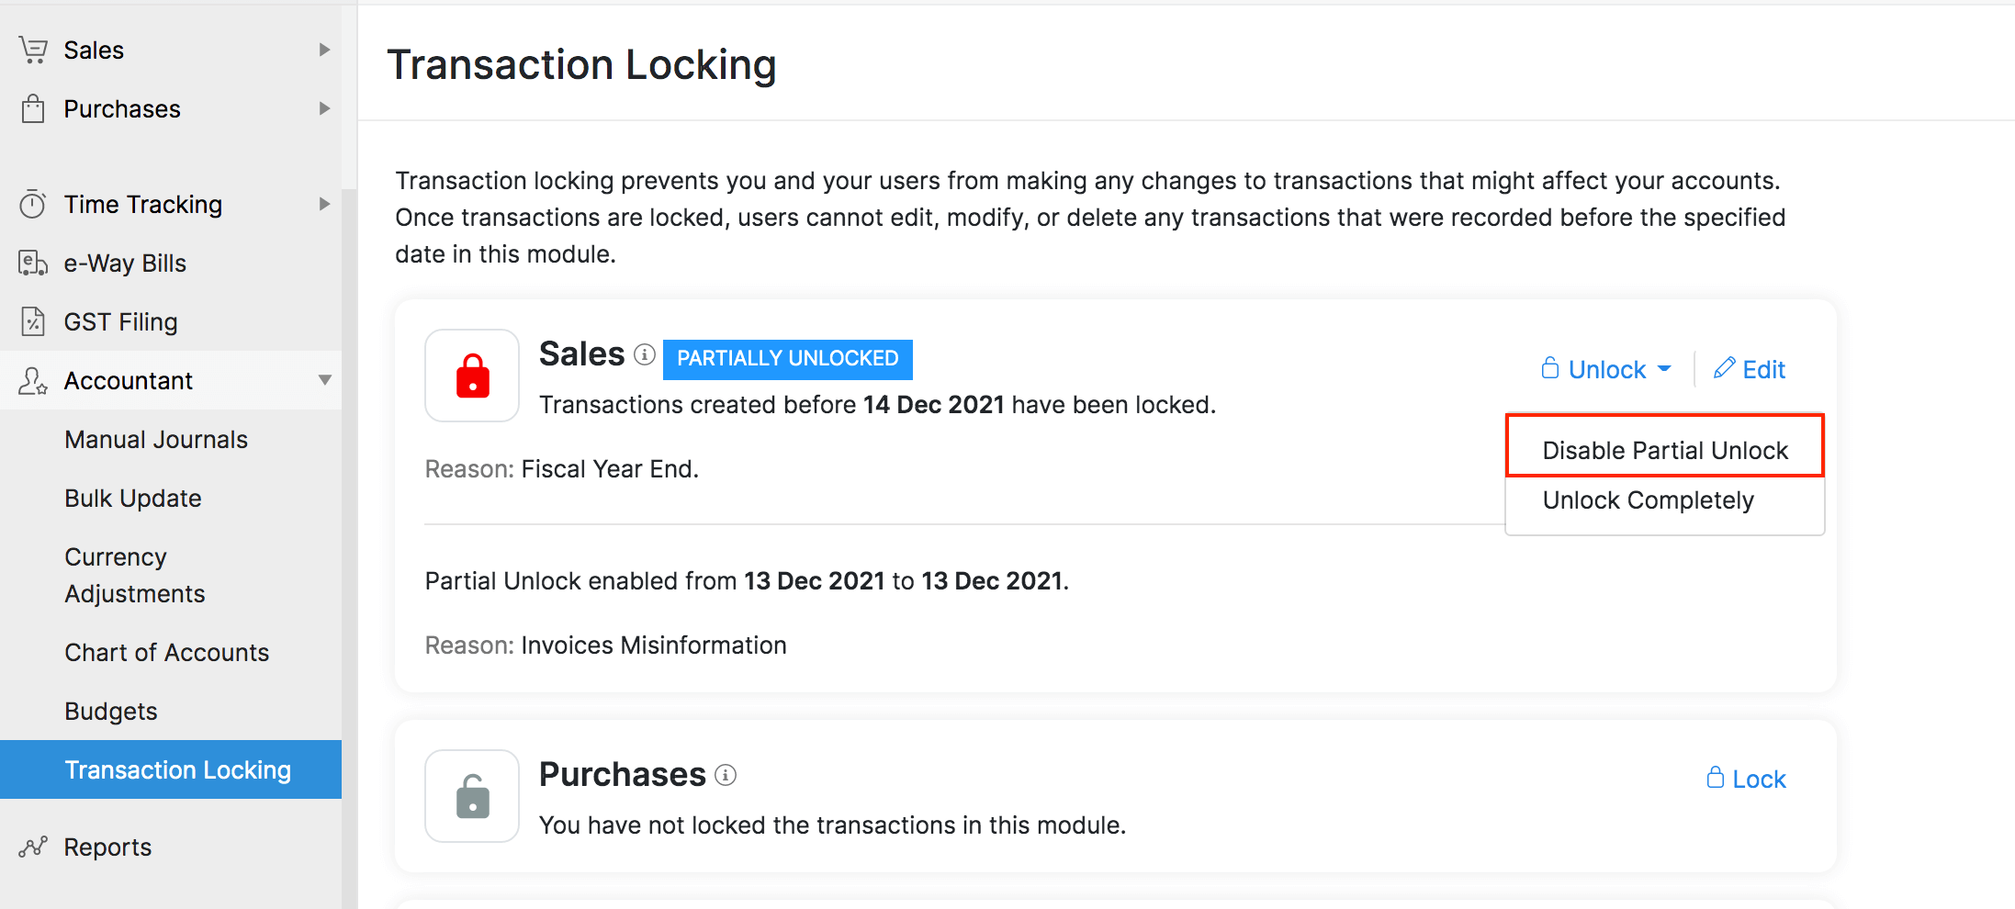The image size is (2015, 909).
Task: Click the info icon beside Sales heading
Action: [645, 354]
